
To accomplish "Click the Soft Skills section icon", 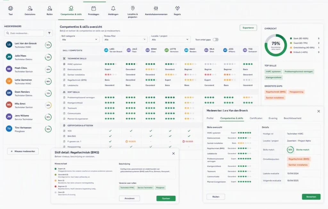I will [64, 92].
